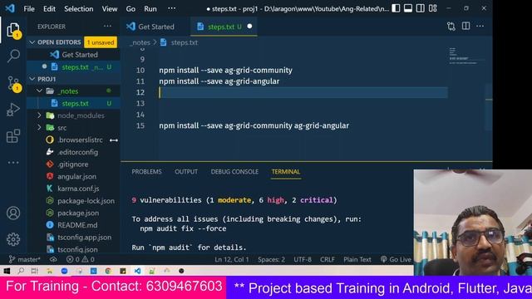Viewport: 532px width, 299px height.
Task: Click _notes in the breadcrumb path
Action: point(140,42)
